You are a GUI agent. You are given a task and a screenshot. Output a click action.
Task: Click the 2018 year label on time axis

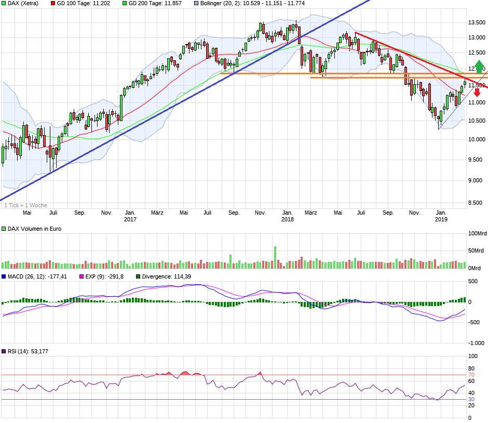coord(287,219)
